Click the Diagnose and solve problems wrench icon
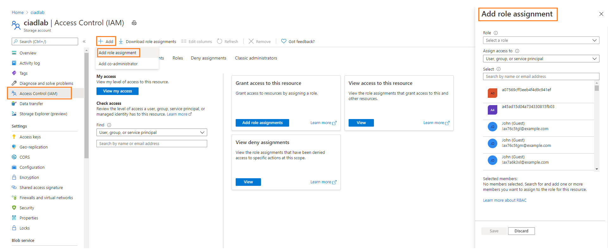This screenshot has height=252, width=608. [14, 83]
